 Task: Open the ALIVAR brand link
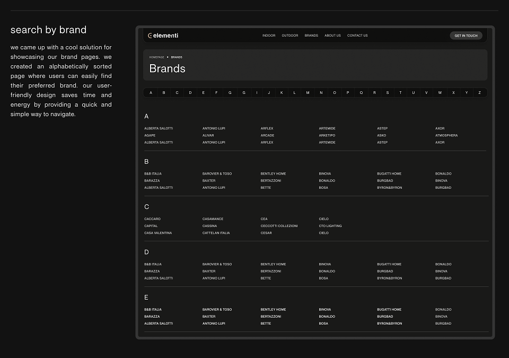click(x=208, y=135)
